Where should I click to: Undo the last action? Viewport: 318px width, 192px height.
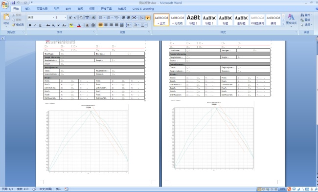coord(18,3)
